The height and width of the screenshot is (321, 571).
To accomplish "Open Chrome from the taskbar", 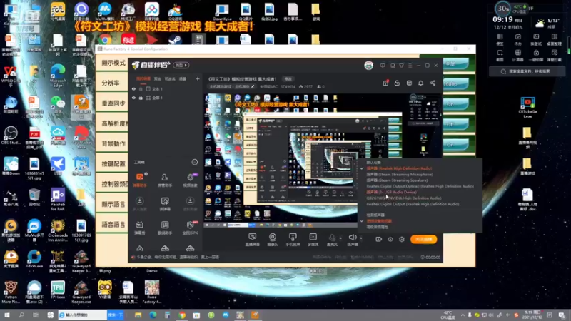I will pos(182,315).
